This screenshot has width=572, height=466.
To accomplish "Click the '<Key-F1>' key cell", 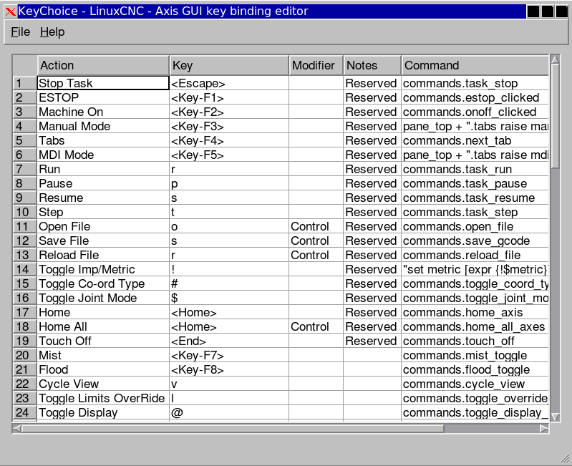I will pos(229,97).
